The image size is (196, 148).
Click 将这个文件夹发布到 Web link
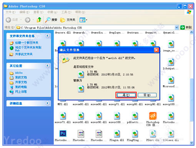28,49
